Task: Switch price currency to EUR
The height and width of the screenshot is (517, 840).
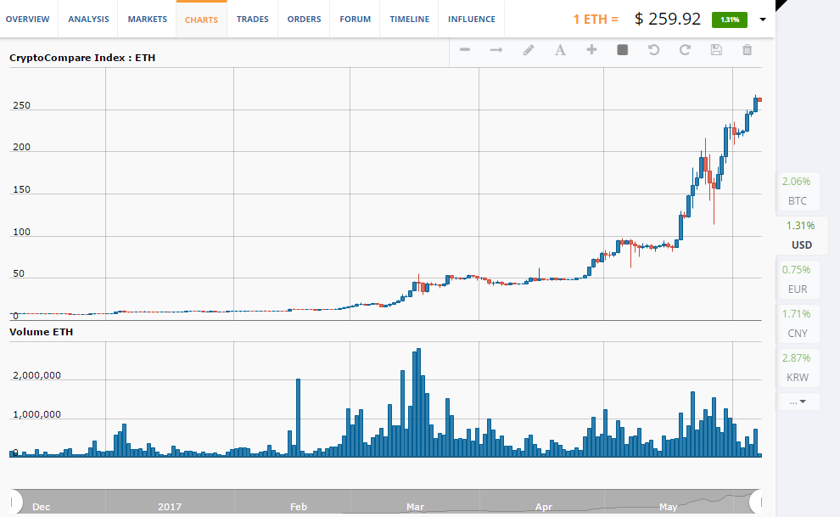Action: pyautogui.click(x=798, y=280)
